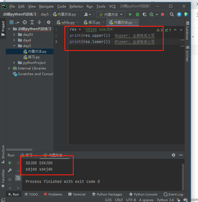Select opened file target icon in Project panel
This screenshot has width=198, height=202.
click(x=25, y=23)
